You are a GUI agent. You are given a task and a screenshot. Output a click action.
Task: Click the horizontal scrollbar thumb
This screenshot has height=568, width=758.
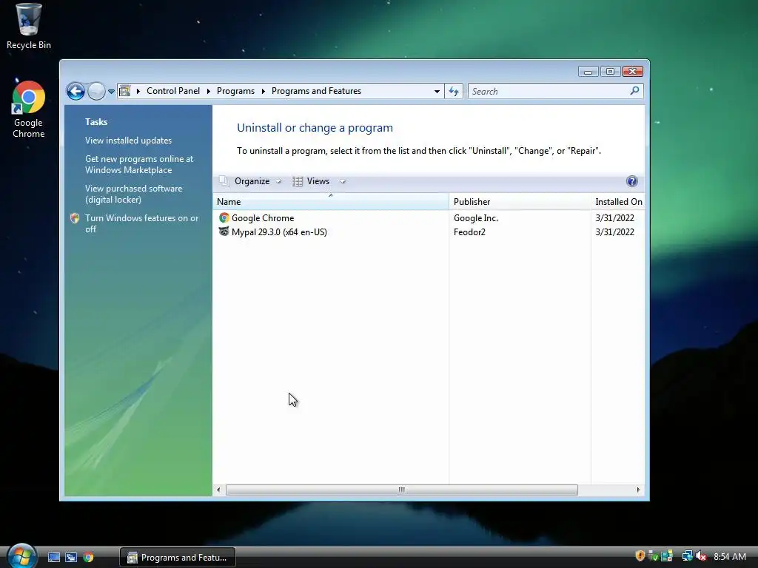[401, 490]
